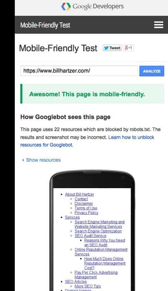Image resolution: width=168 pixels, height=291 pixels.
Task: Select the Contact link in preview
Action: coord(81,199)
